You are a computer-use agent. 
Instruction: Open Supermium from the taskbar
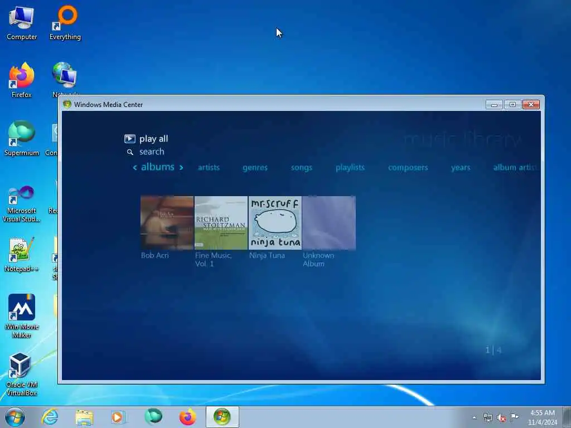coord(153,417)
